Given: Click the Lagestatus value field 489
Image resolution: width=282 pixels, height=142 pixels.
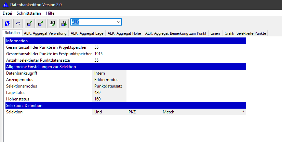Looking at the screenshot, I should [109, 93].
